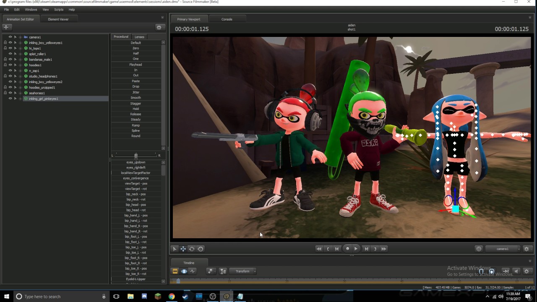The image size is (537, 302).
Task: Click the left-right balance slider handle
Action: pyautogui.click(x=136, y=156)
